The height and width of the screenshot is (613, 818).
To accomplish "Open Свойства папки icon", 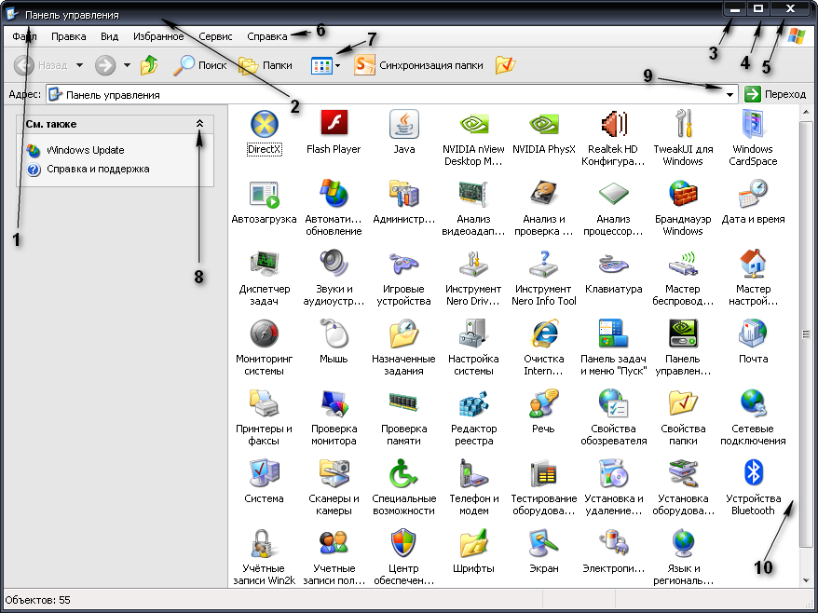I will tap(683, 403).
